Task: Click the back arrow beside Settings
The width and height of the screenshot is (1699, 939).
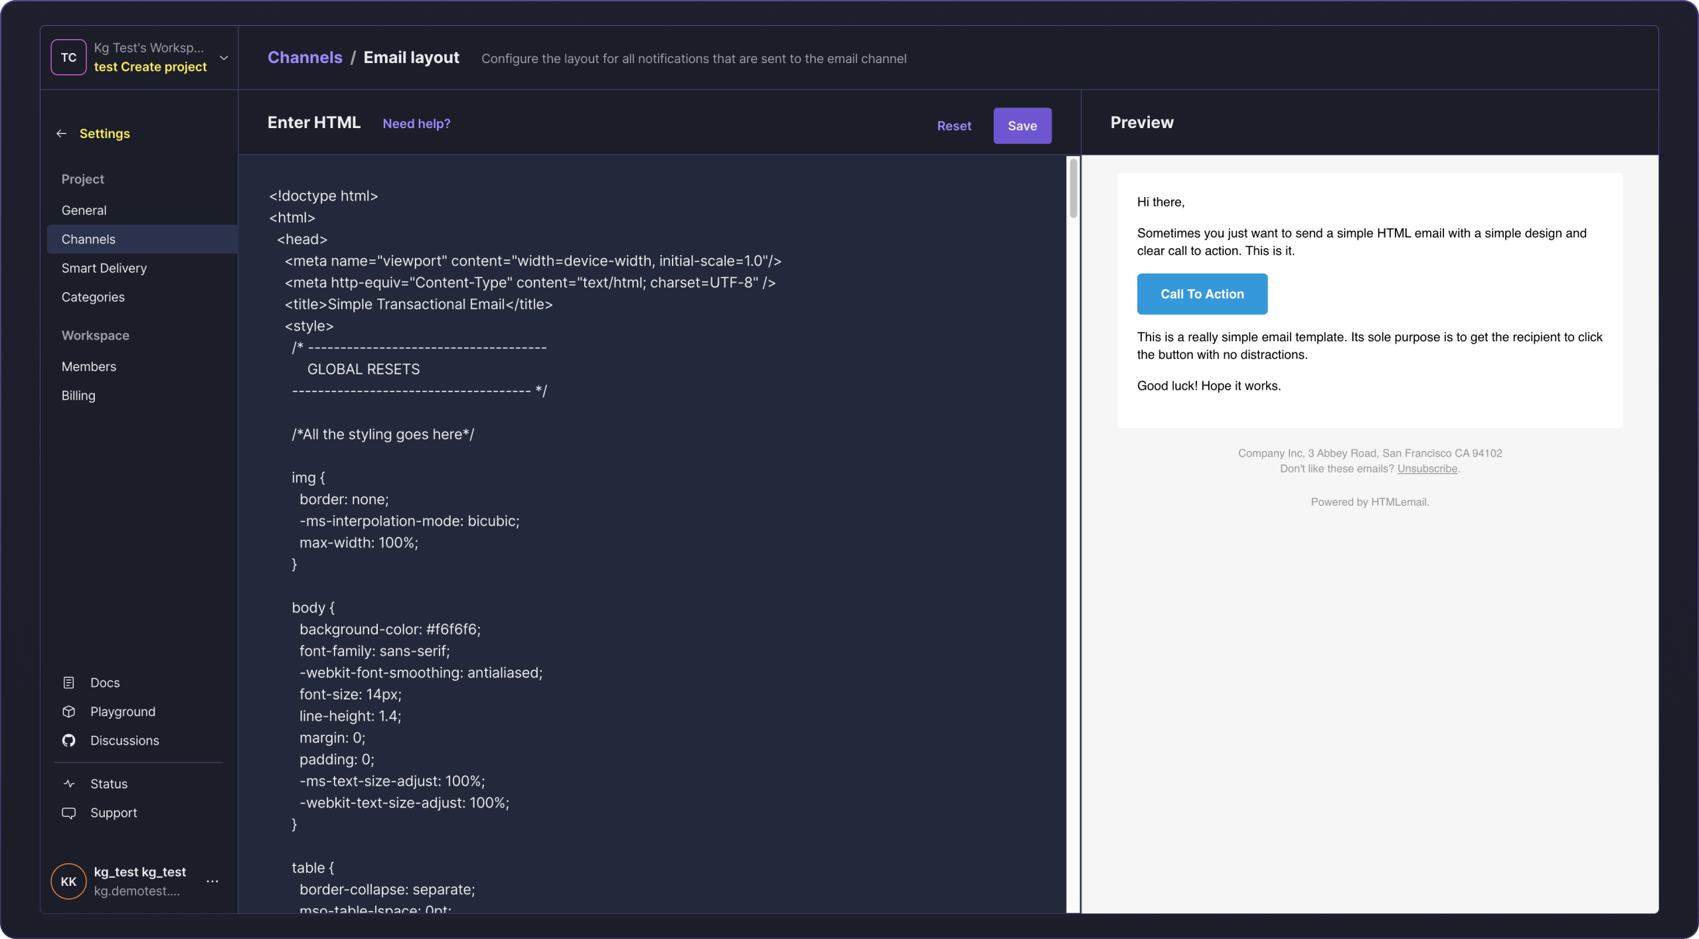Action: 62,133
